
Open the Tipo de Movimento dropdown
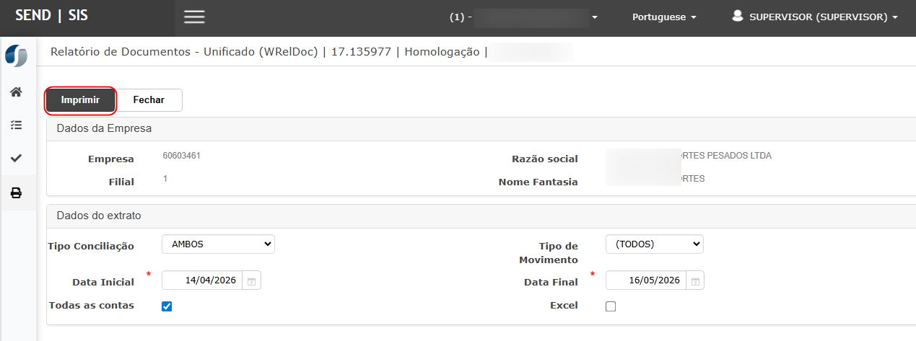[x=654, y=244]
